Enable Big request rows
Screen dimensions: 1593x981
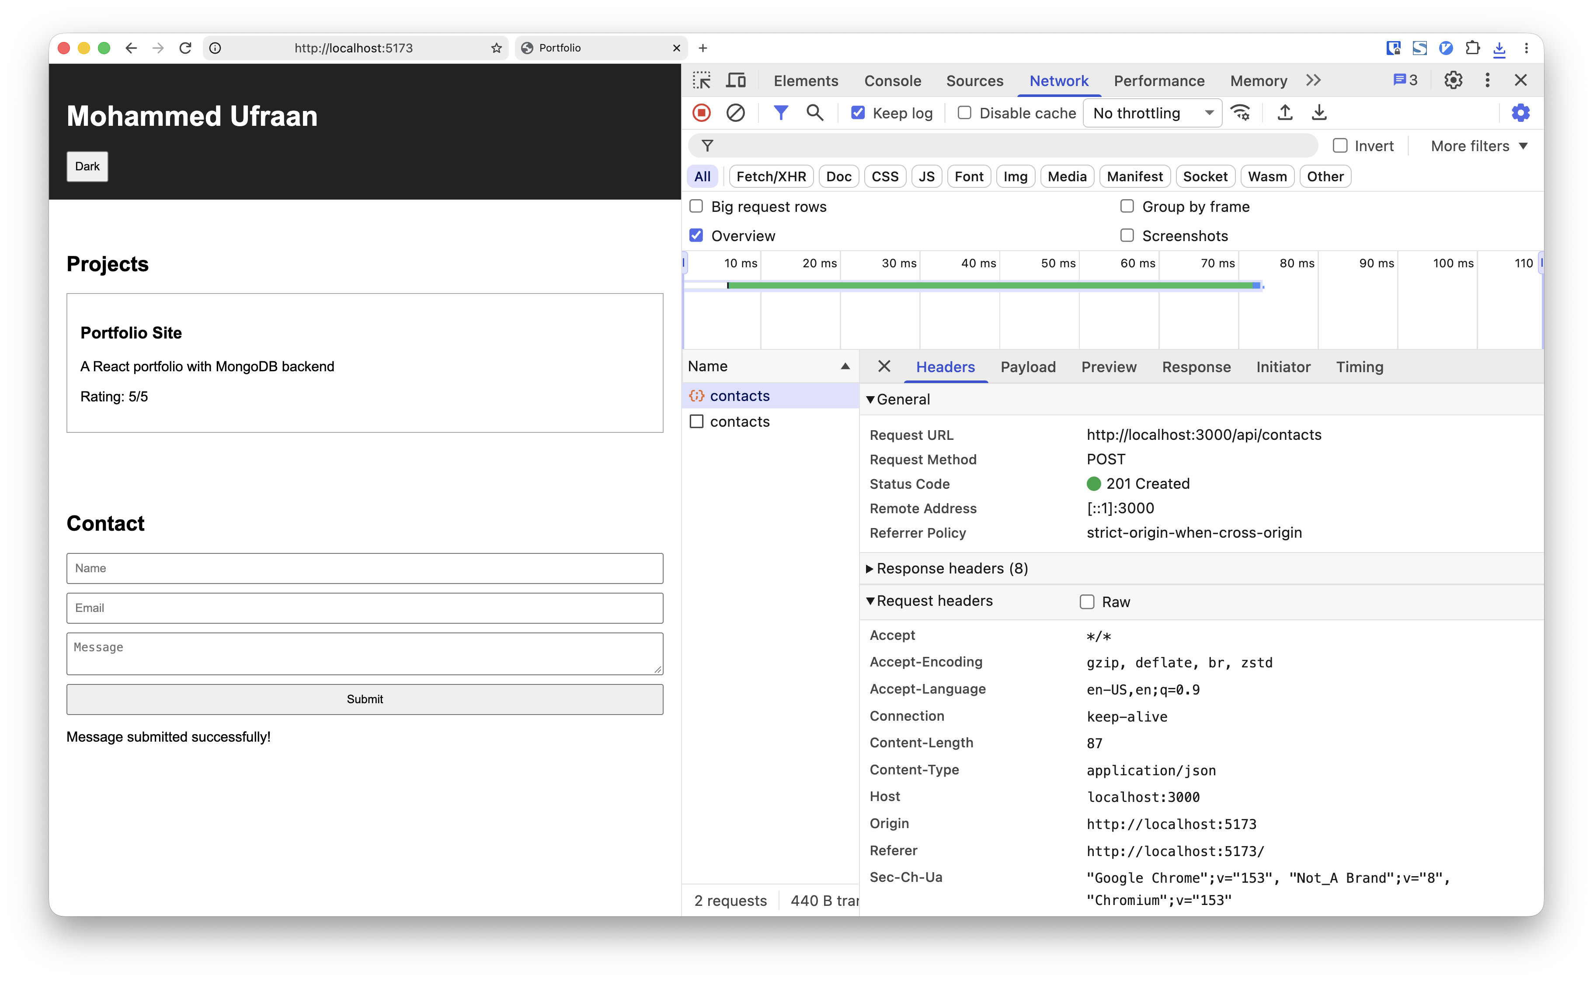point(696,206)
